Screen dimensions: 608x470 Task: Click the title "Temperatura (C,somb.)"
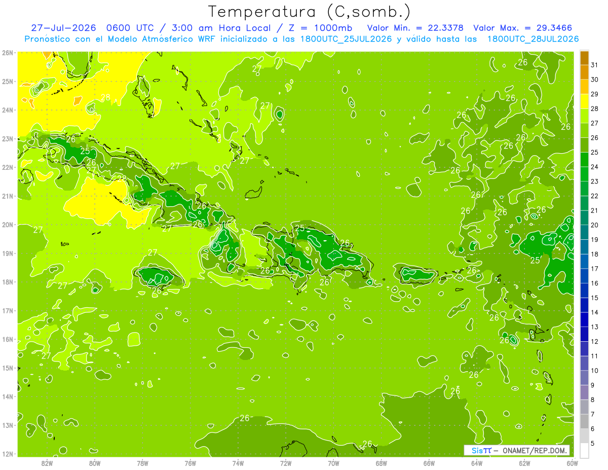click(310, 12)
